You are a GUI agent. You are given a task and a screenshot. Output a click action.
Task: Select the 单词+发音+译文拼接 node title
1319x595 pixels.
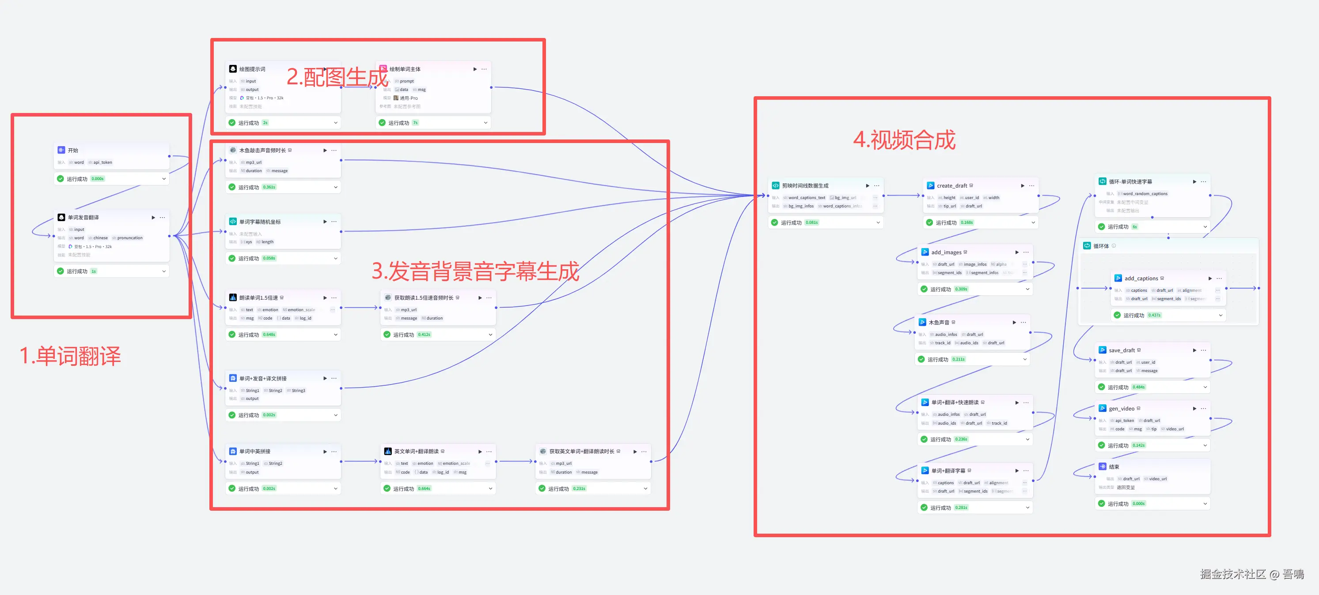(x=263, y=379)
